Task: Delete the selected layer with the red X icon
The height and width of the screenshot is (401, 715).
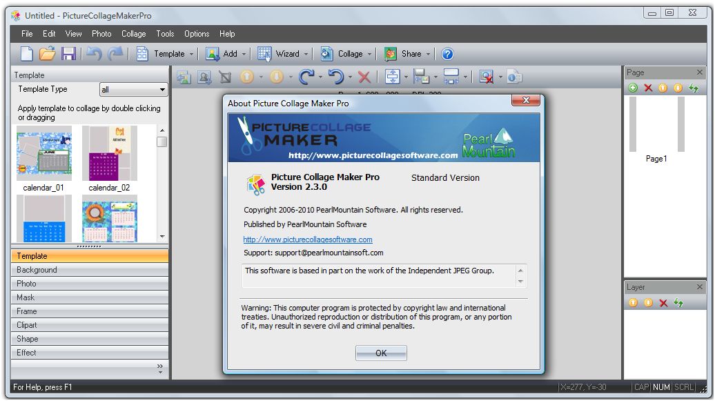Action: (x=663, y=302)
